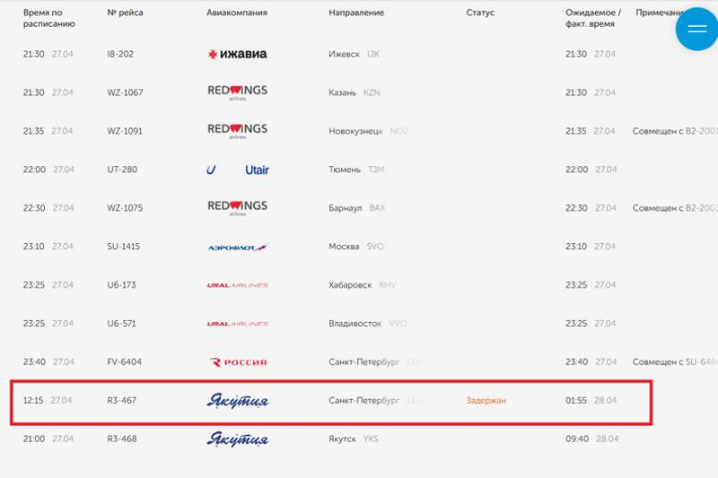
Task: Click the "Направление" column header
Action: (356, 13)
